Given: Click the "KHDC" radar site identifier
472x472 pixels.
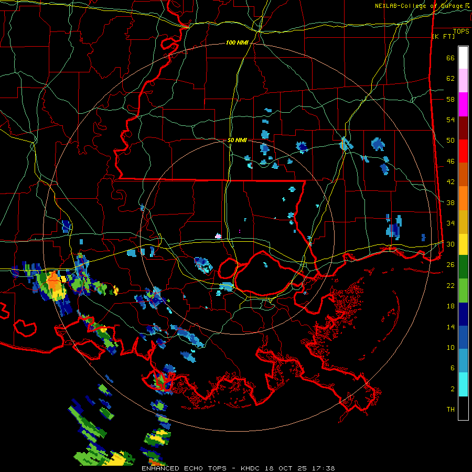Looking at the screenshot, I should coord(251,468).
